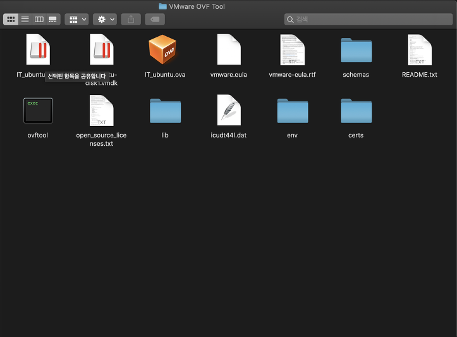Click the IT_ubuntu.ova file name label
Screen dimensions: 457x337
[x=165, y=75]
